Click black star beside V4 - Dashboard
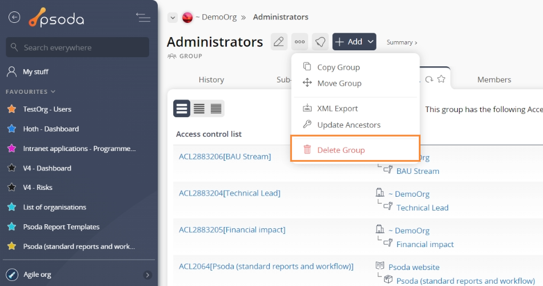Image resolution: width=543 pixels, height=286 pixels. 12,168
